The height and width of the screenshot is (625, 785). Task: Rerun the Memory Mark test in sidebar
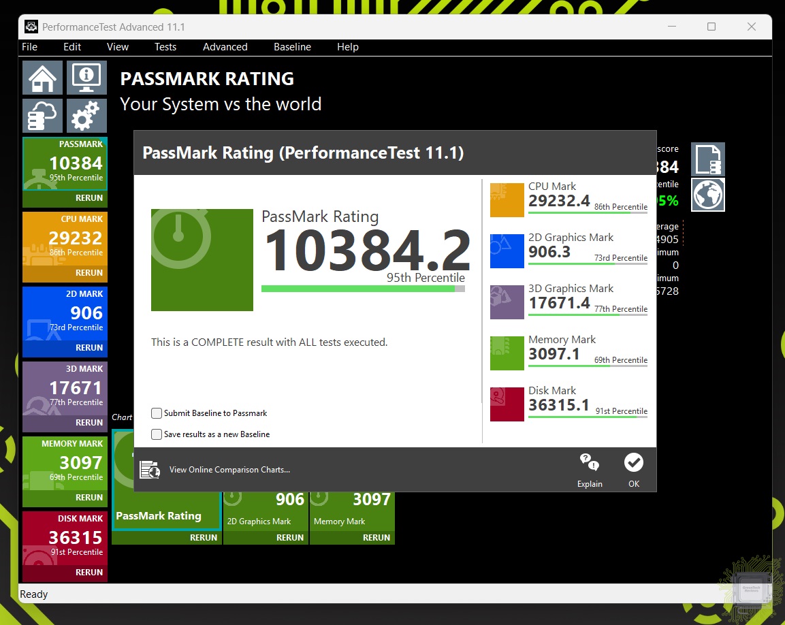(89, 497)
